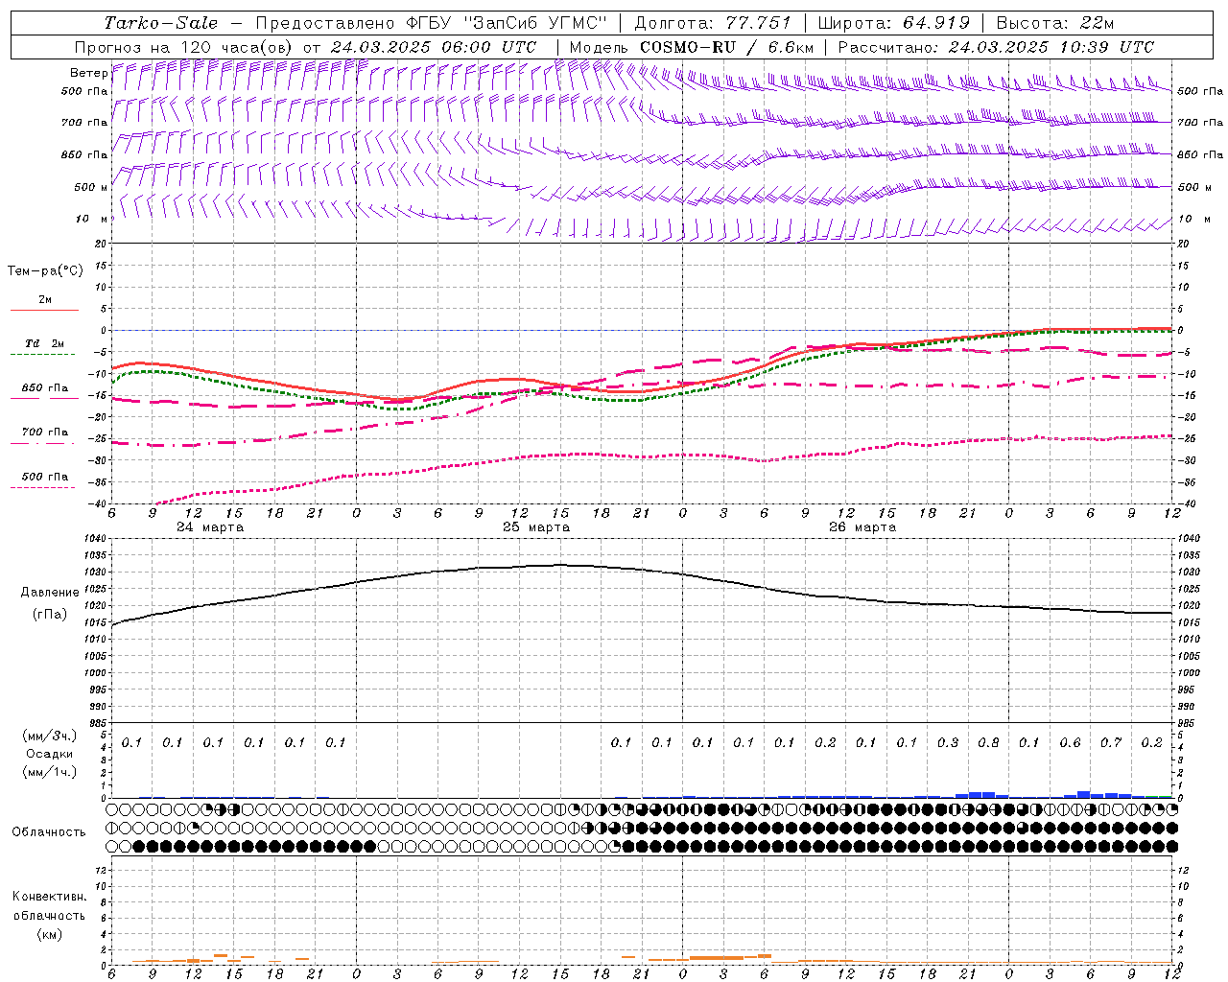Screen dimensions: 1228x982
Task: Click the Tarko-Sale station title
Action: pyautogui.click(x=161, y=23)
